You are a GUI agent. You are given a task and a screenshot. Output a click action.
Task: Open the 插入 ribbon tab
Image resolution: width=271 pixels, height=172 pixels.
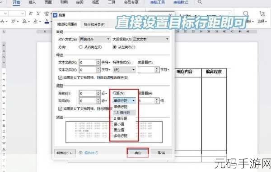32,2
